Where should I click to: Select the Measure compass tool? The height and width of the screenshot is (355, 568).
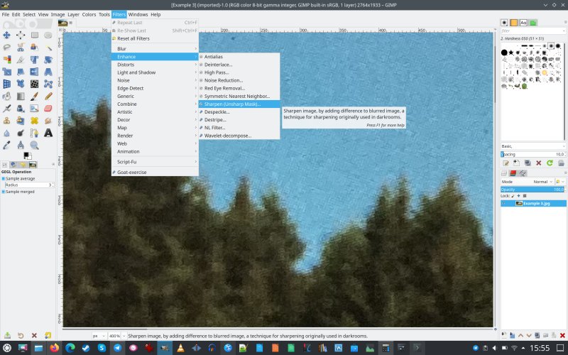pos(21,146)
